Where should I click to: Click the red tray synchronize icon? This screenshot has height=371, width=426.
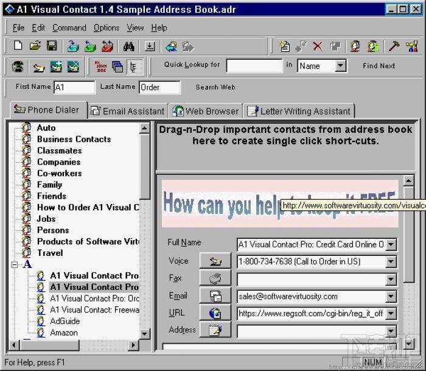click(x=107, y=46)
